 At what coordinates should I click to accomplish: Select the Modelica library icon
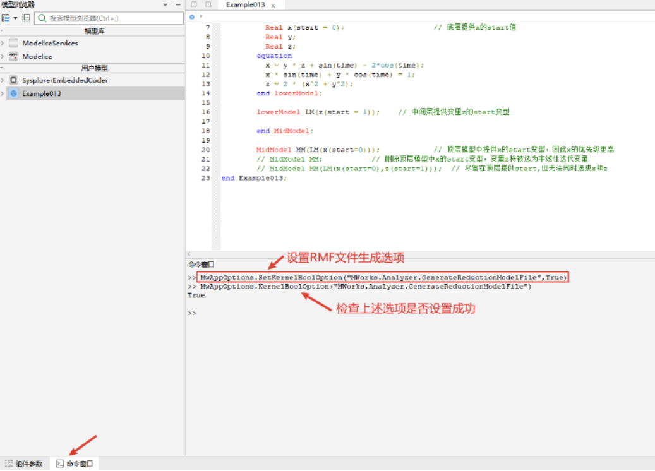(14, 56)
